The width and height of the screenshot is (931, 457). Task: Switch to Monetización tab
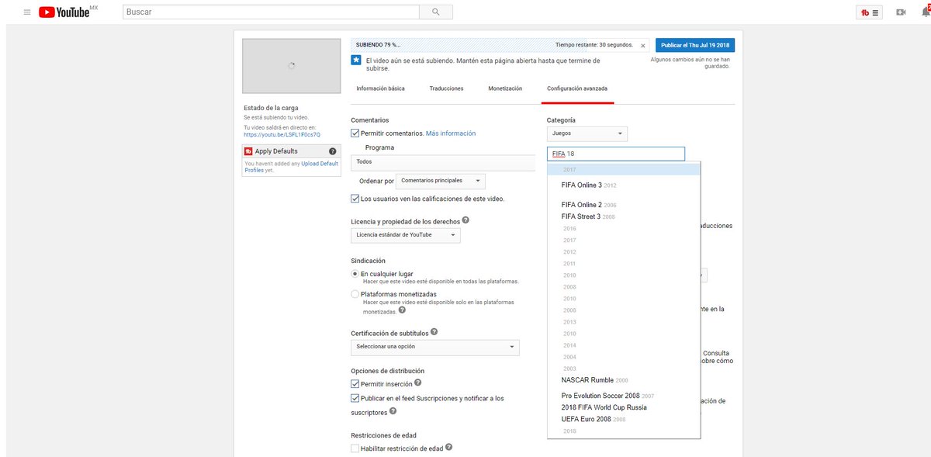[x=505, y=88]
